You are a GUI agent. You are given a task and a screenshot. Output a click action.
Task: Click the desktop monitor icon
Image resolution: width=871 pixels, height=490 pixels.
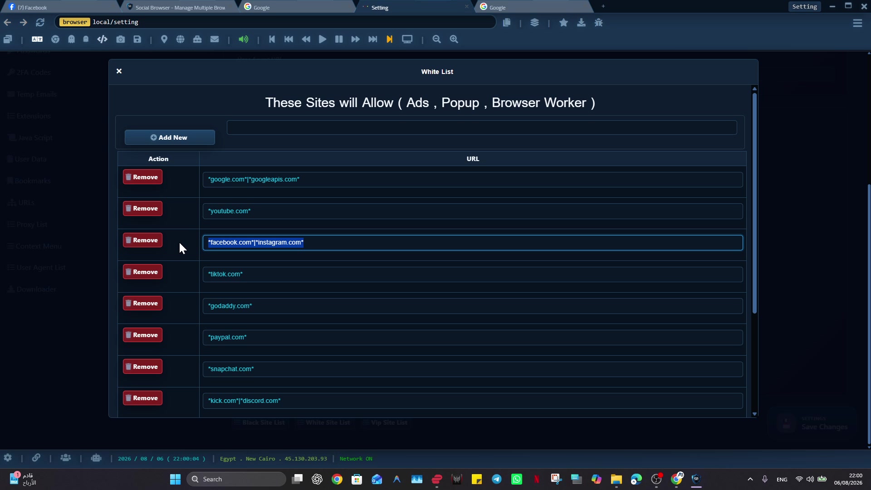[407, 39]
